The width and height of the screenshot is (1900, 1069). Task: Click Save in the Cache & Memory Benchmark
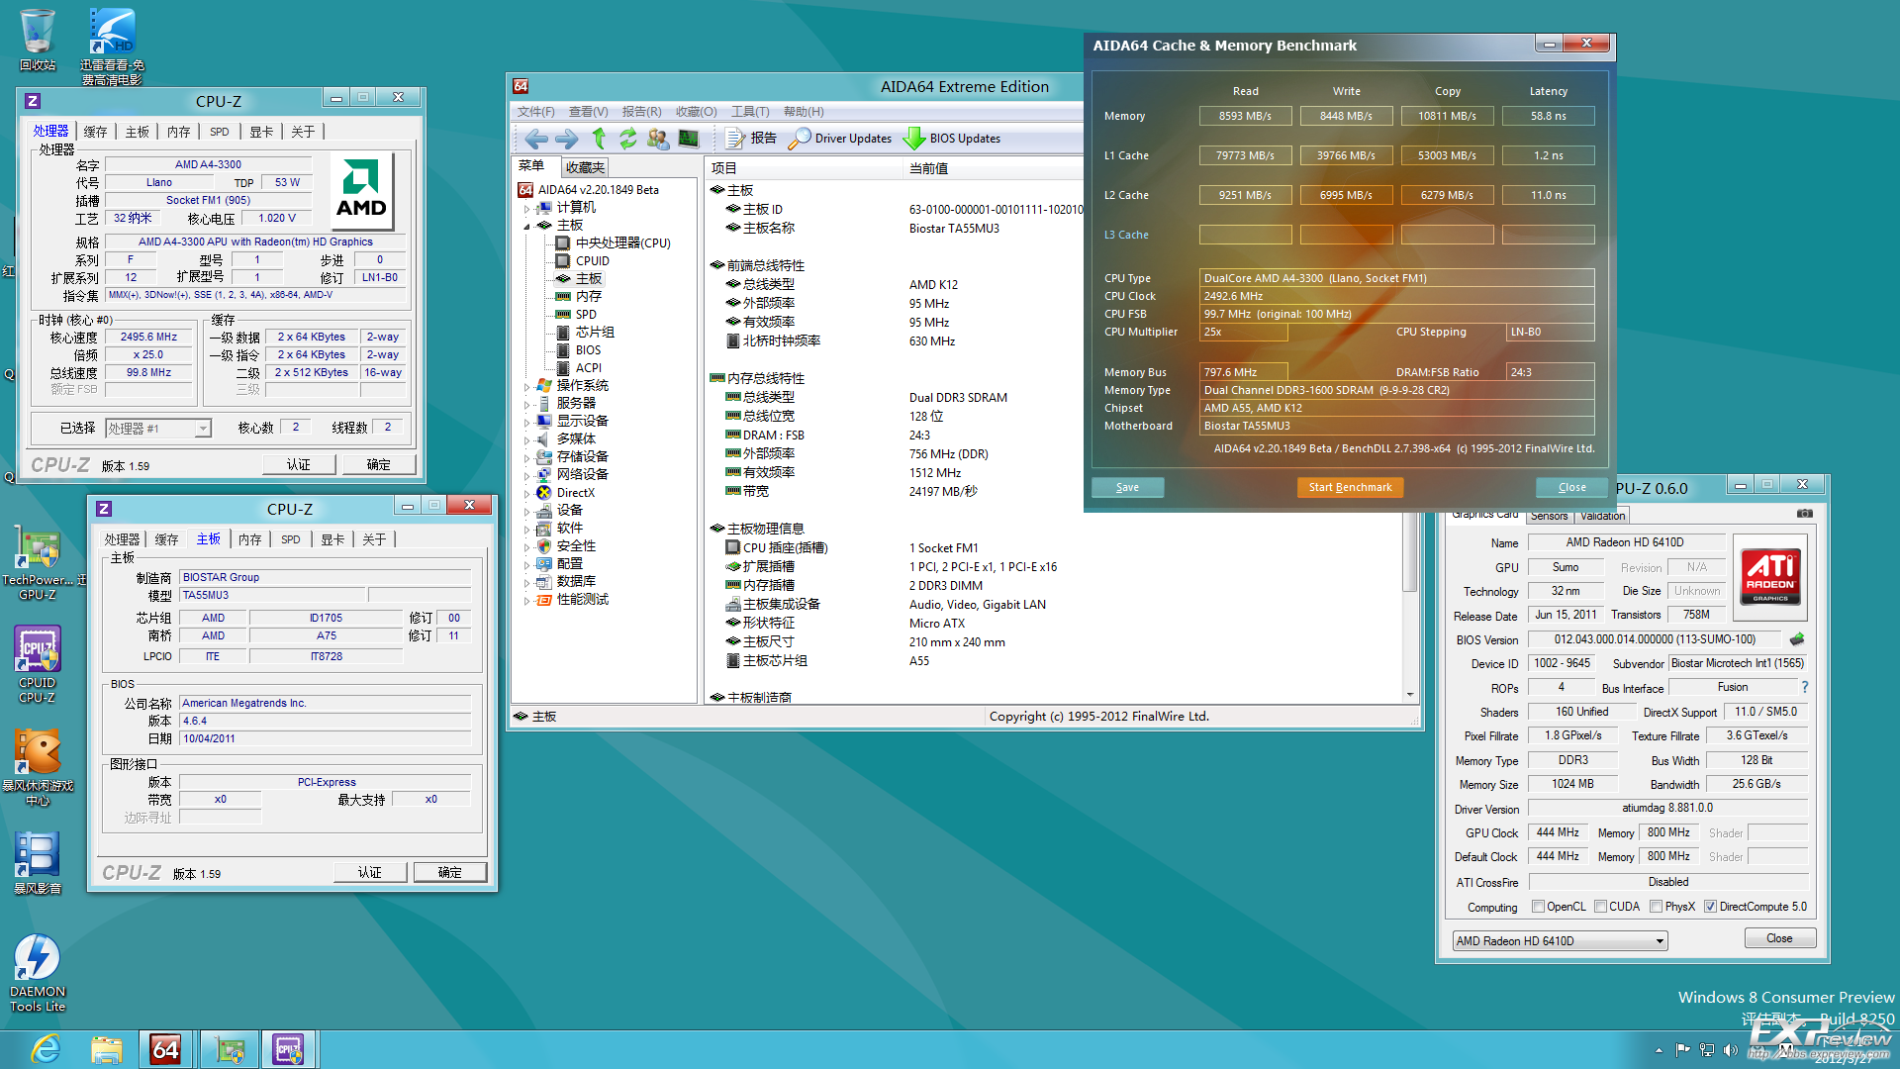(1127, 487)
